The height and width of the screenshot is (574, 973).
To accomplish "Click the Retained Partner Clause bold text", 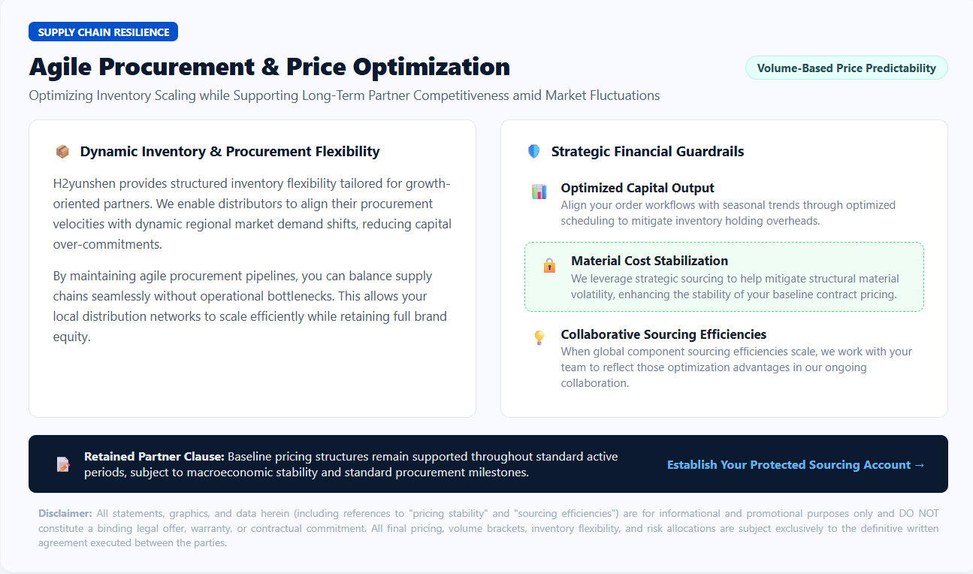I will (x=154, y=457).
